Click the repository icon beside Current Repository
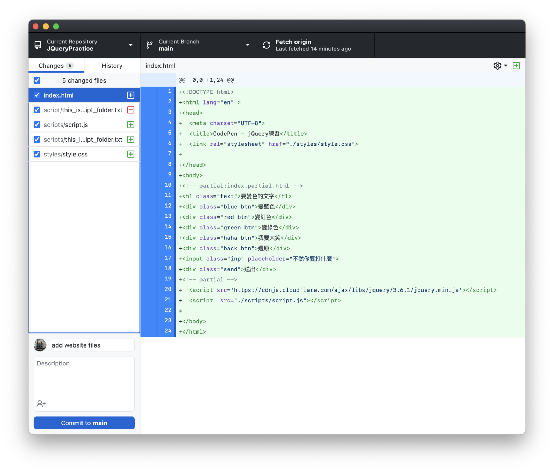The height and width of the screenshot is (472, 554). [x=38, y=45]
